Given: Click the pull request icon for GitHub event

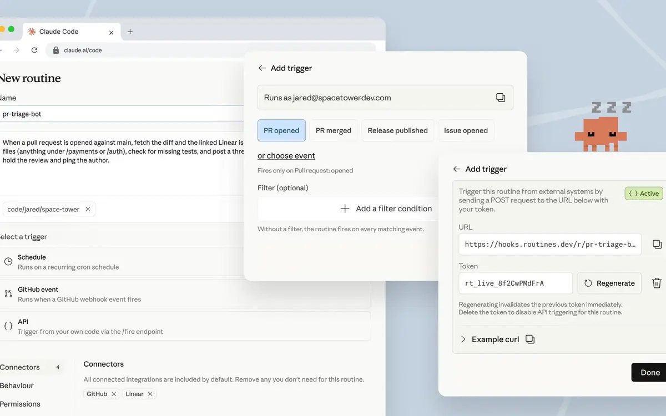Looking at the screenshot, I should tap(8, 294).
